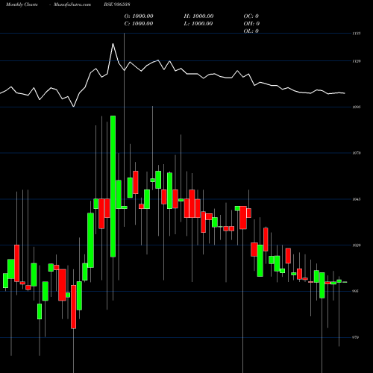
Task: Click the last small green candle at right
Action: pos(345,282)
